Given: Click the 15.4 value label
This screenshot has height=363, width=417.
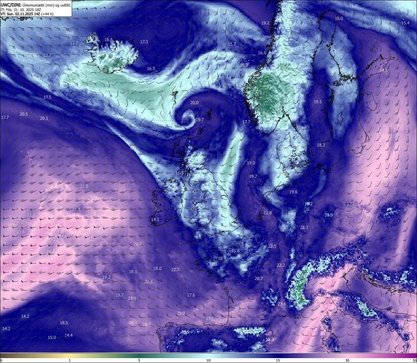Looking at the screenshot, I should [x=405, y=23].
